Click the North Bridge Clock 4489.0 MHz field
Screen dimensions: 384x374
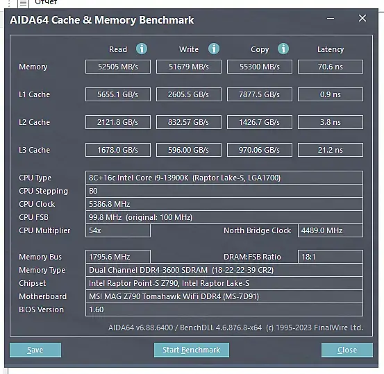(x=331, y=230)
